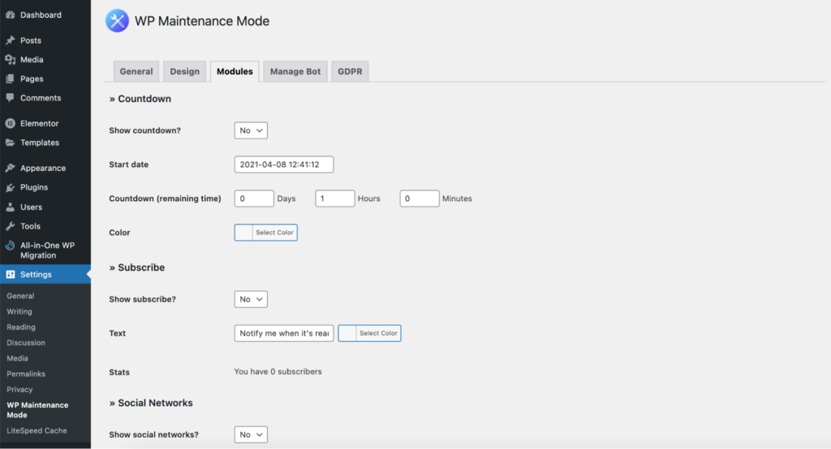Select Color for the countdown
This screenshot has height=449, width=831.
(274, 233)
